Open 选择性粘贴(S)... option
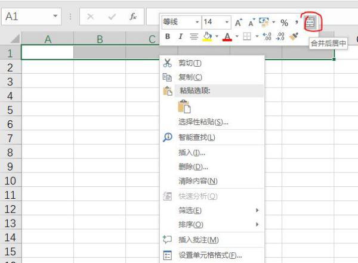Screen dimensions: 358x263 203,122
